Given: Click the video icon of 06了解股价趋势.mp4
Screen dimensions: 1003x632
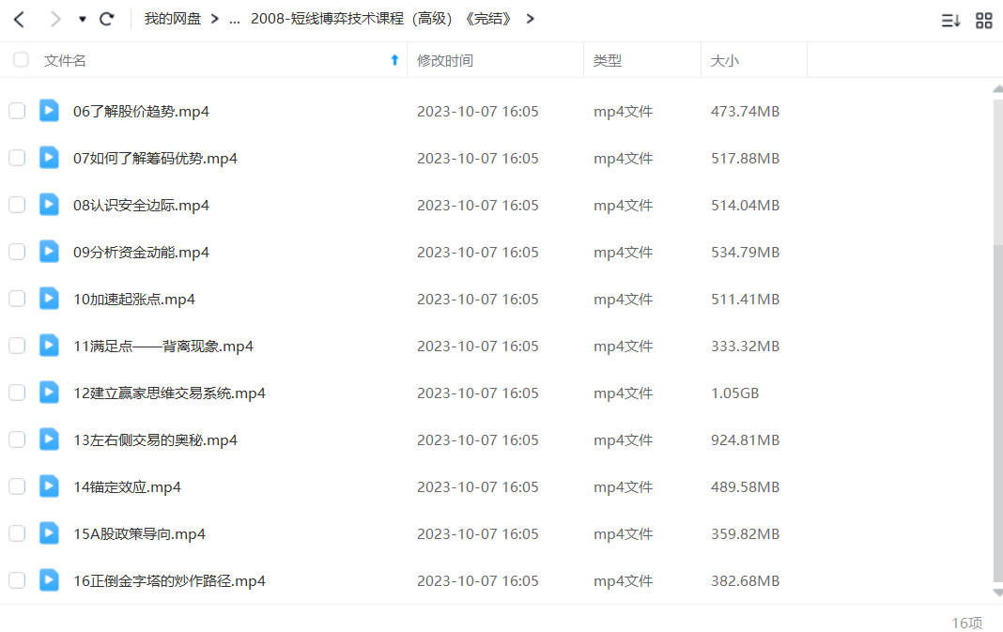Looking at the screenshot, I should tap(49, 110).
